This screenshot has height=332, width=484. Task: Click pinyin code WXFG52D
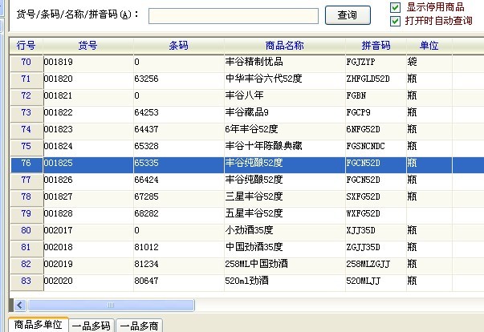[x=363, y=213]
